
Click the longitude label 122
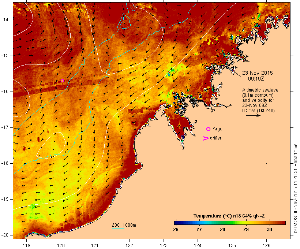coord(130,246)
